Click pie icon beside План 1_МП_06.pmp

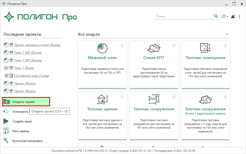click(6, 60)
